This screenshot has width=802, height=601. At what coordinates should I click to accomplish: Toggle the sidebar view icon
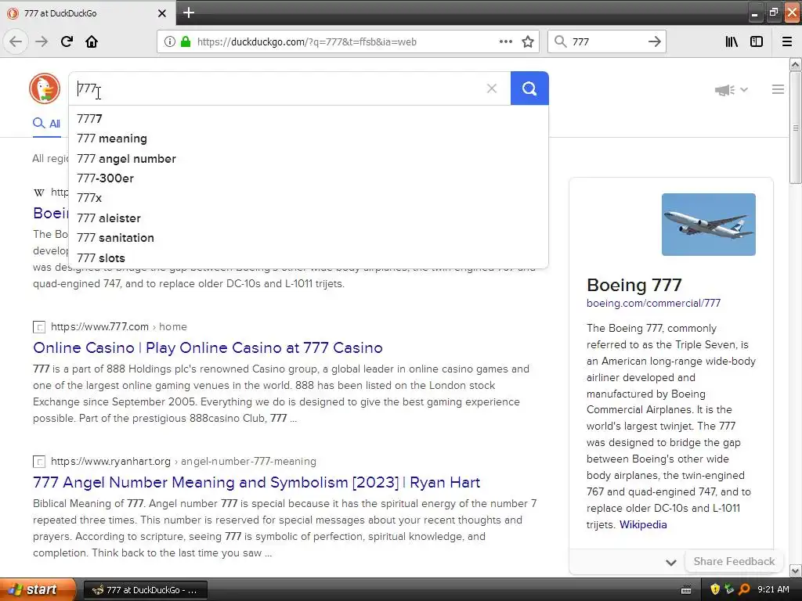point(757,41)
